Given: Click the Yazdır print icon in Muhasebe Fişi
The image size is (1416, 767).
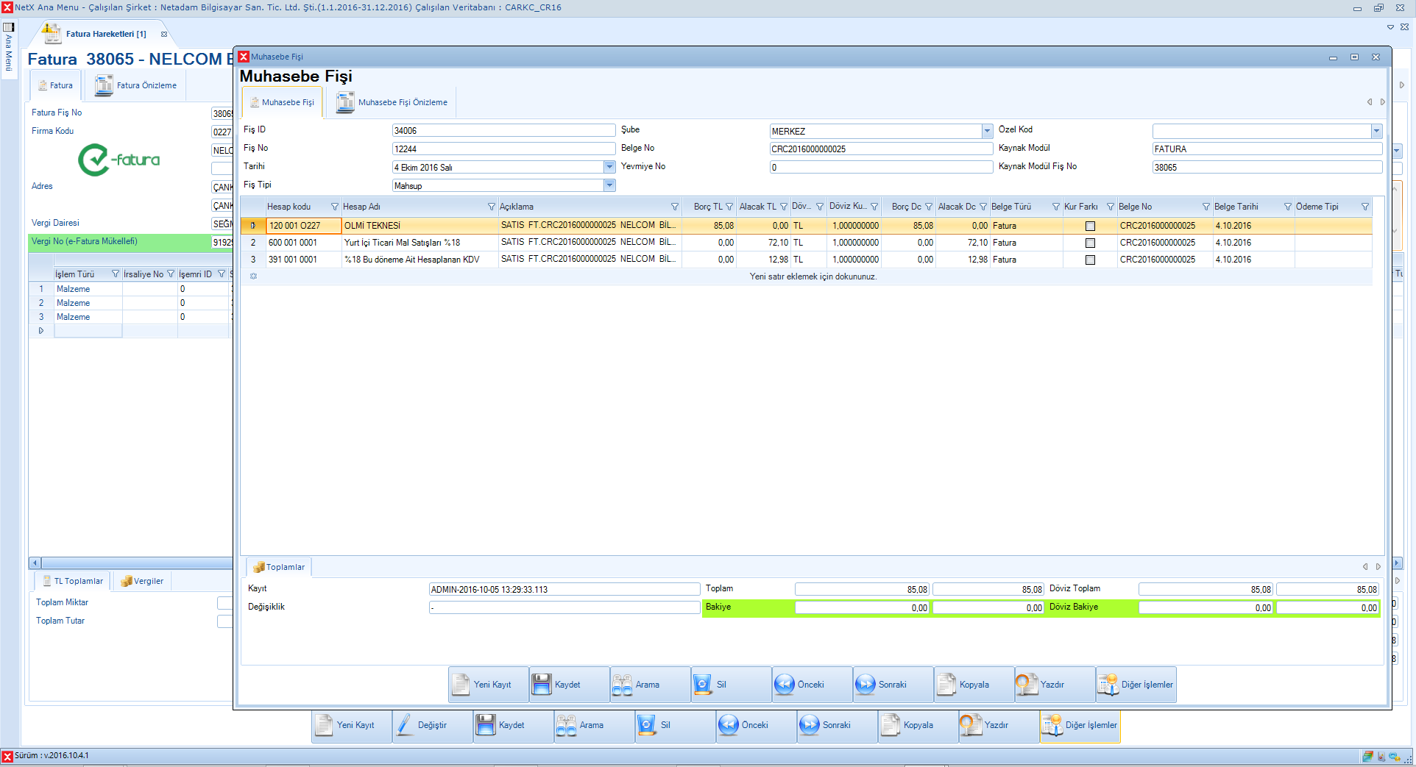Looking at the screenshot, I should coord(1027,685).
